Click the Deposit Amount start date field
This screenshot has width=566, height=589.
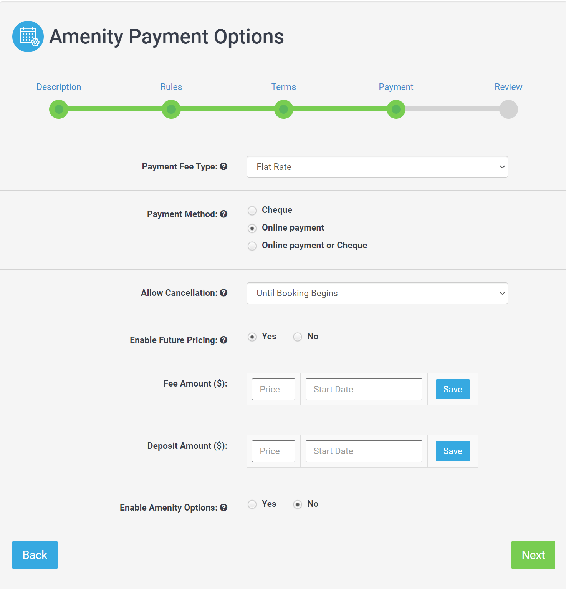click(363, 451)
